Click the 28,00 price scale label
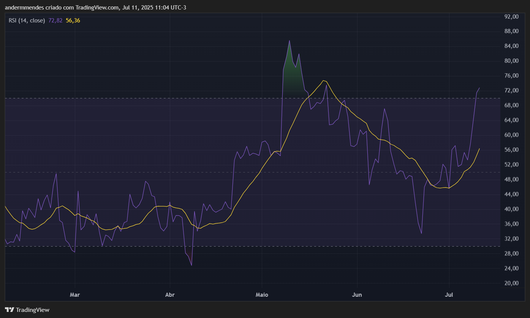This screenshot has height=318, width=530. click(x=511, y=253)
